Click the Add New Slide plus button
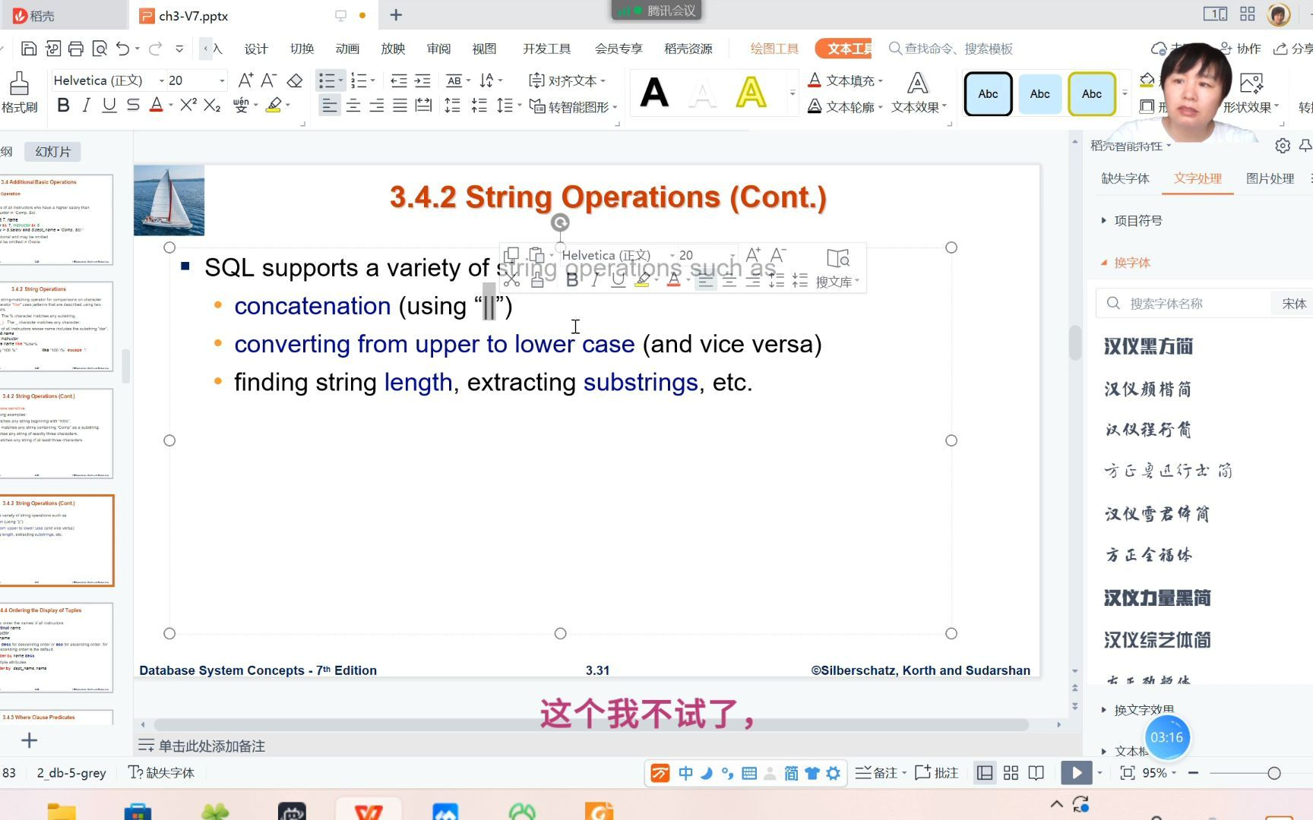The height and width of the screenshot is (820, 1313). pos(29,740)
